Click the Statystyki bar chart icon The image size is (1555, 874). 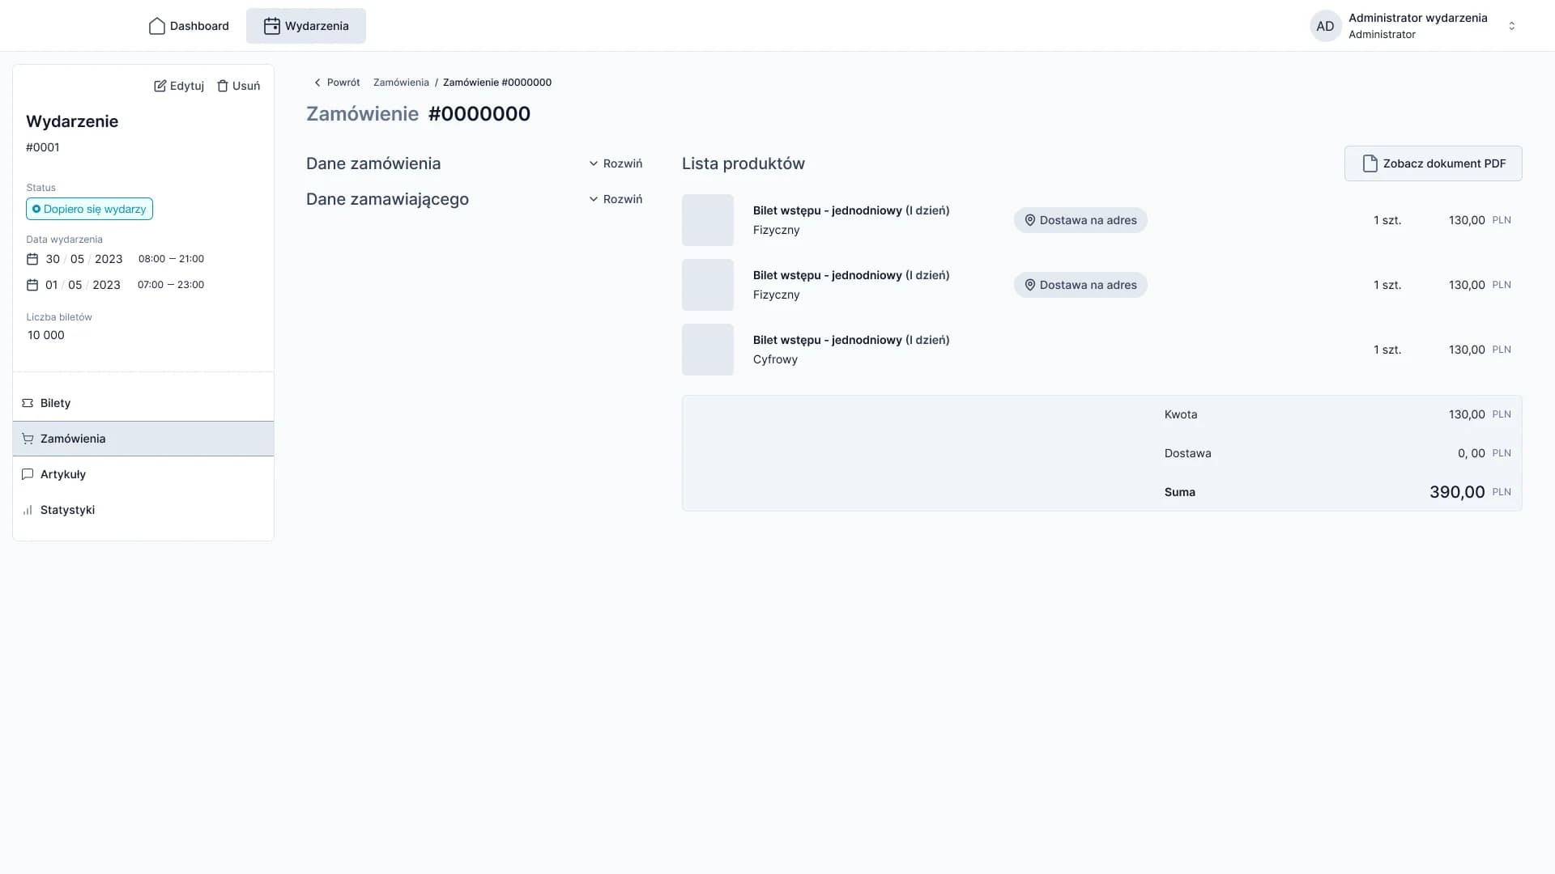click(x=28, y=510)
